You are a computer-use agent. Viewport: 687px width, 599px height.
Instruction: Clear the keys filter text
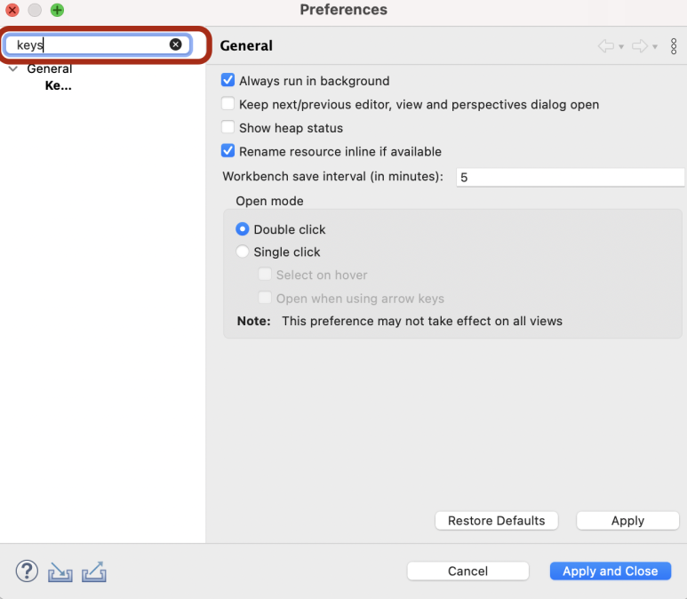176,44
